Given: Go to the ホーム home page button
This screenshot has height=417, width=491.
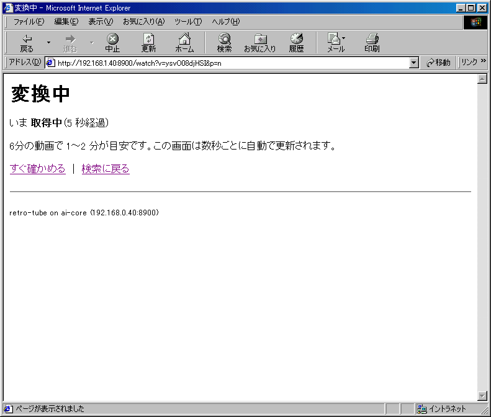Looking at the screenshot, I should click(x=184, y=43).
